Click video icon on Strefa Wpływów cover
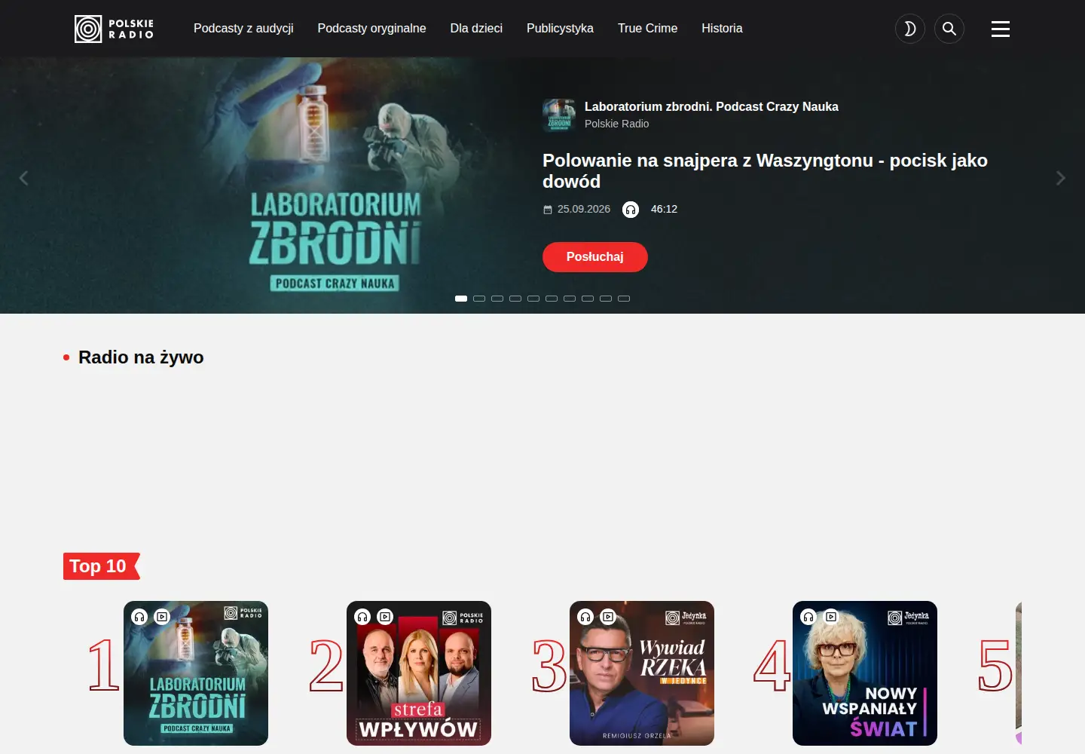This screenshot has height=754, width=1085. [385, 617]
